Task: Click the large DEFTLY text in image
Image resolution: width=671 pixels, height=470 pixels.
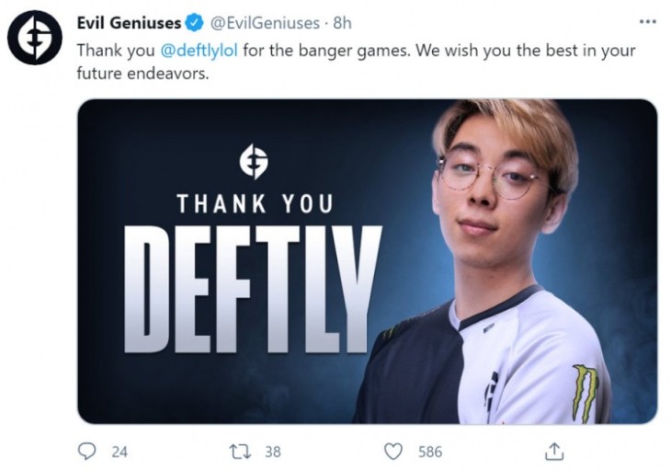Action: (x=253, y=290)
